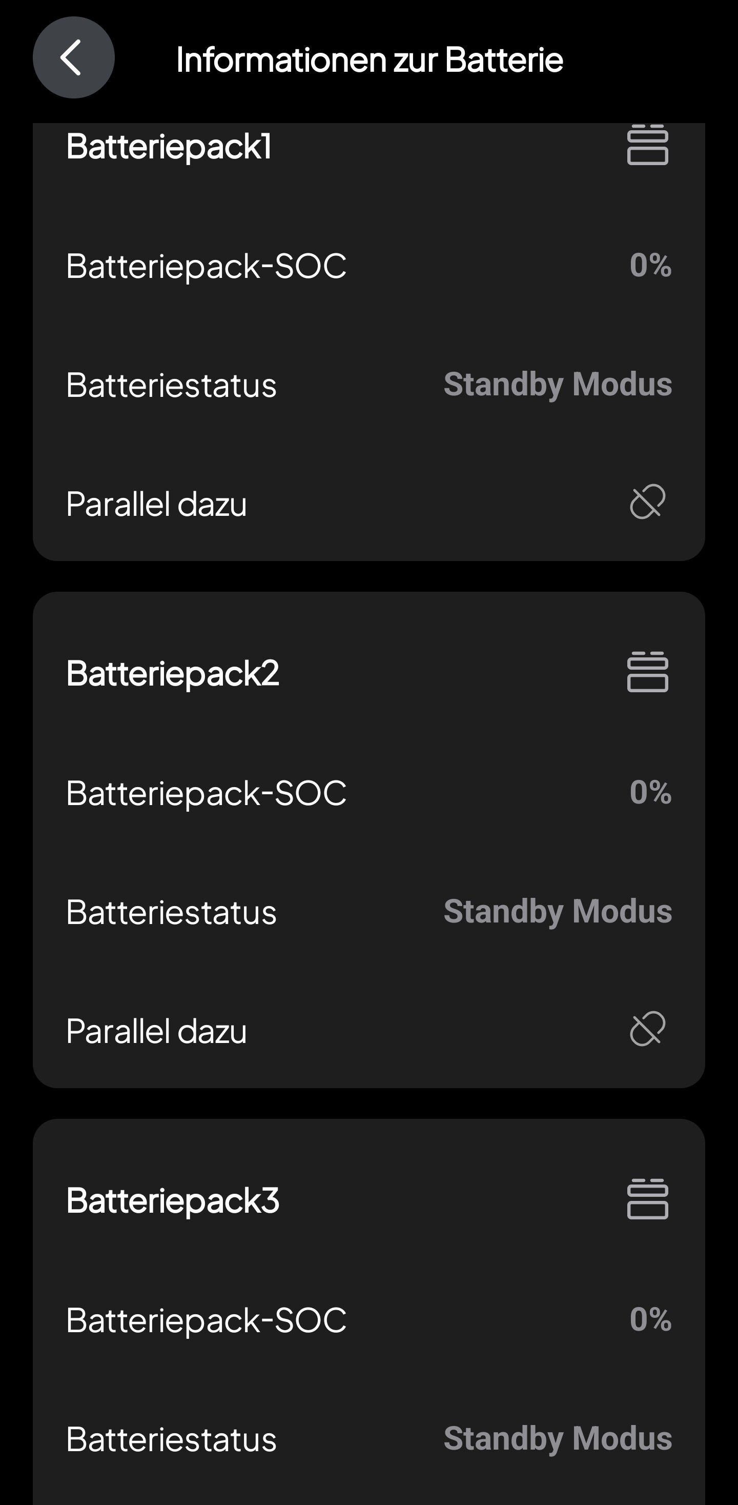Tap Batteriestatus label in Batteriepack3
Image resolution: width=738 pixels, height=1505 pixels.
tap(171, 1439)
